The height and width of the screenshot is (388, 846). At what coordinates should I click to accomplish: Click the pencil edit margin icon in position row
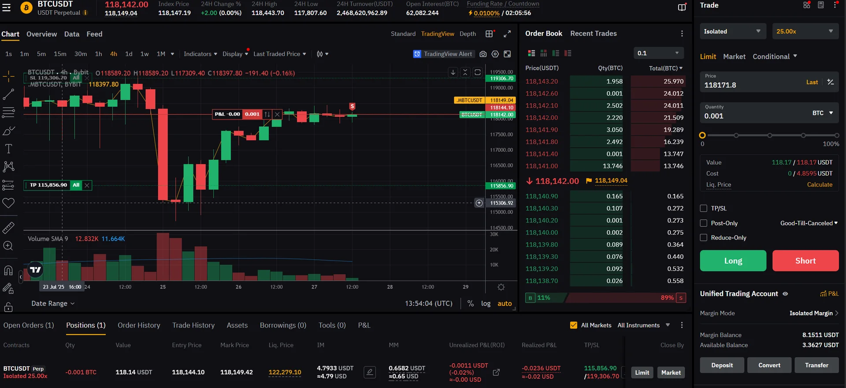tap(370, 373)
